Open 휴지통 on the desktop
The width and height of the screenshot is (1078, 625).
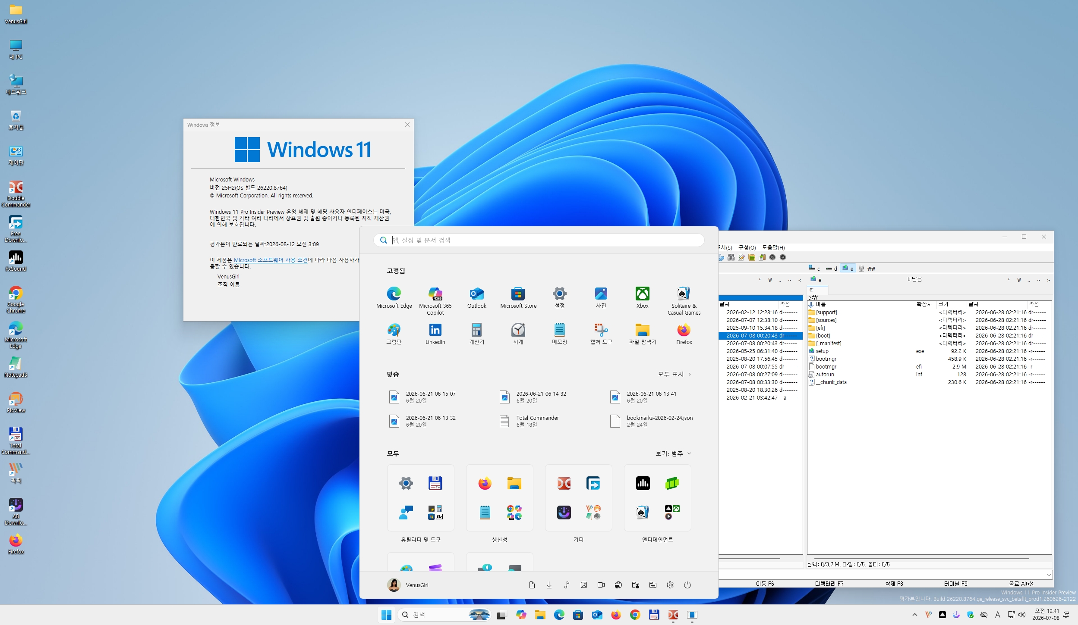[x=16, y=120]
